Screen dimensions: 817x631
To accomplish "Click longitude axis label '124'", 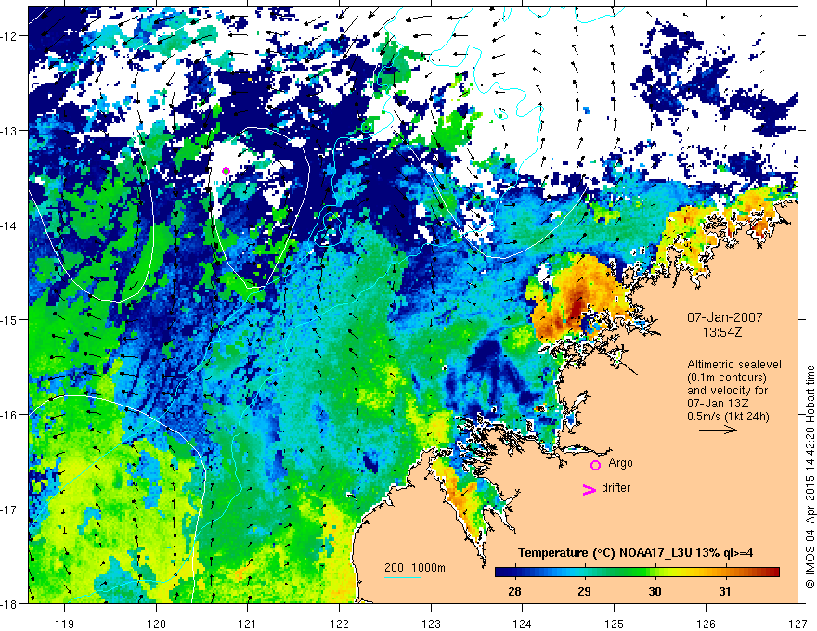I will [523, 624].
